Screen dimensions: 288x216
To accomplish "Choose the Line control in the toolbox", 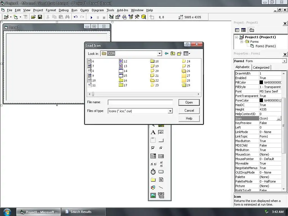I will (161, 188).
